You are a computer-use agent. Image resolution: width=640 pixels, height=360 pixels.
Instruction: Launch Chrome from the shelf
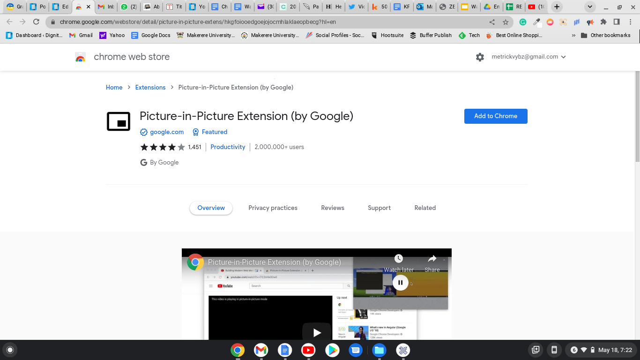pos(238,350)
